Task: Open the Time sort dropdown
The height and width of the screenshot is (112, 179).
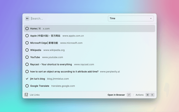Action: pos(130,18)
